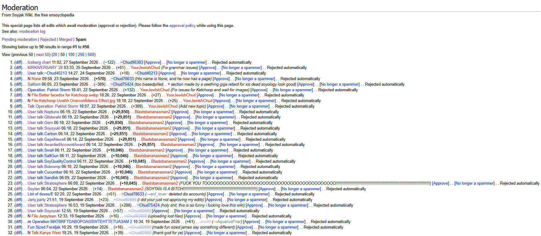Switch to the Rejected tab
Image resolution: width=541 pixels, height=236 pixels.
point(48,40)
